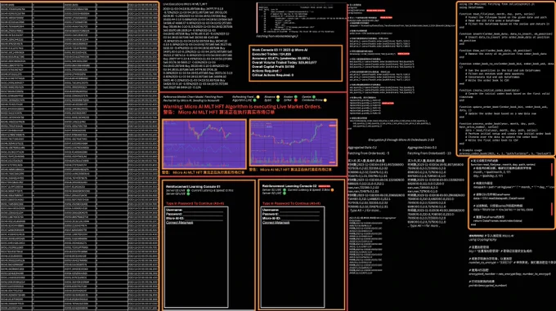Click the Aggregated Data 0.2 heading
The height and width of the screenshot is (311, 556).
point(362,148)
